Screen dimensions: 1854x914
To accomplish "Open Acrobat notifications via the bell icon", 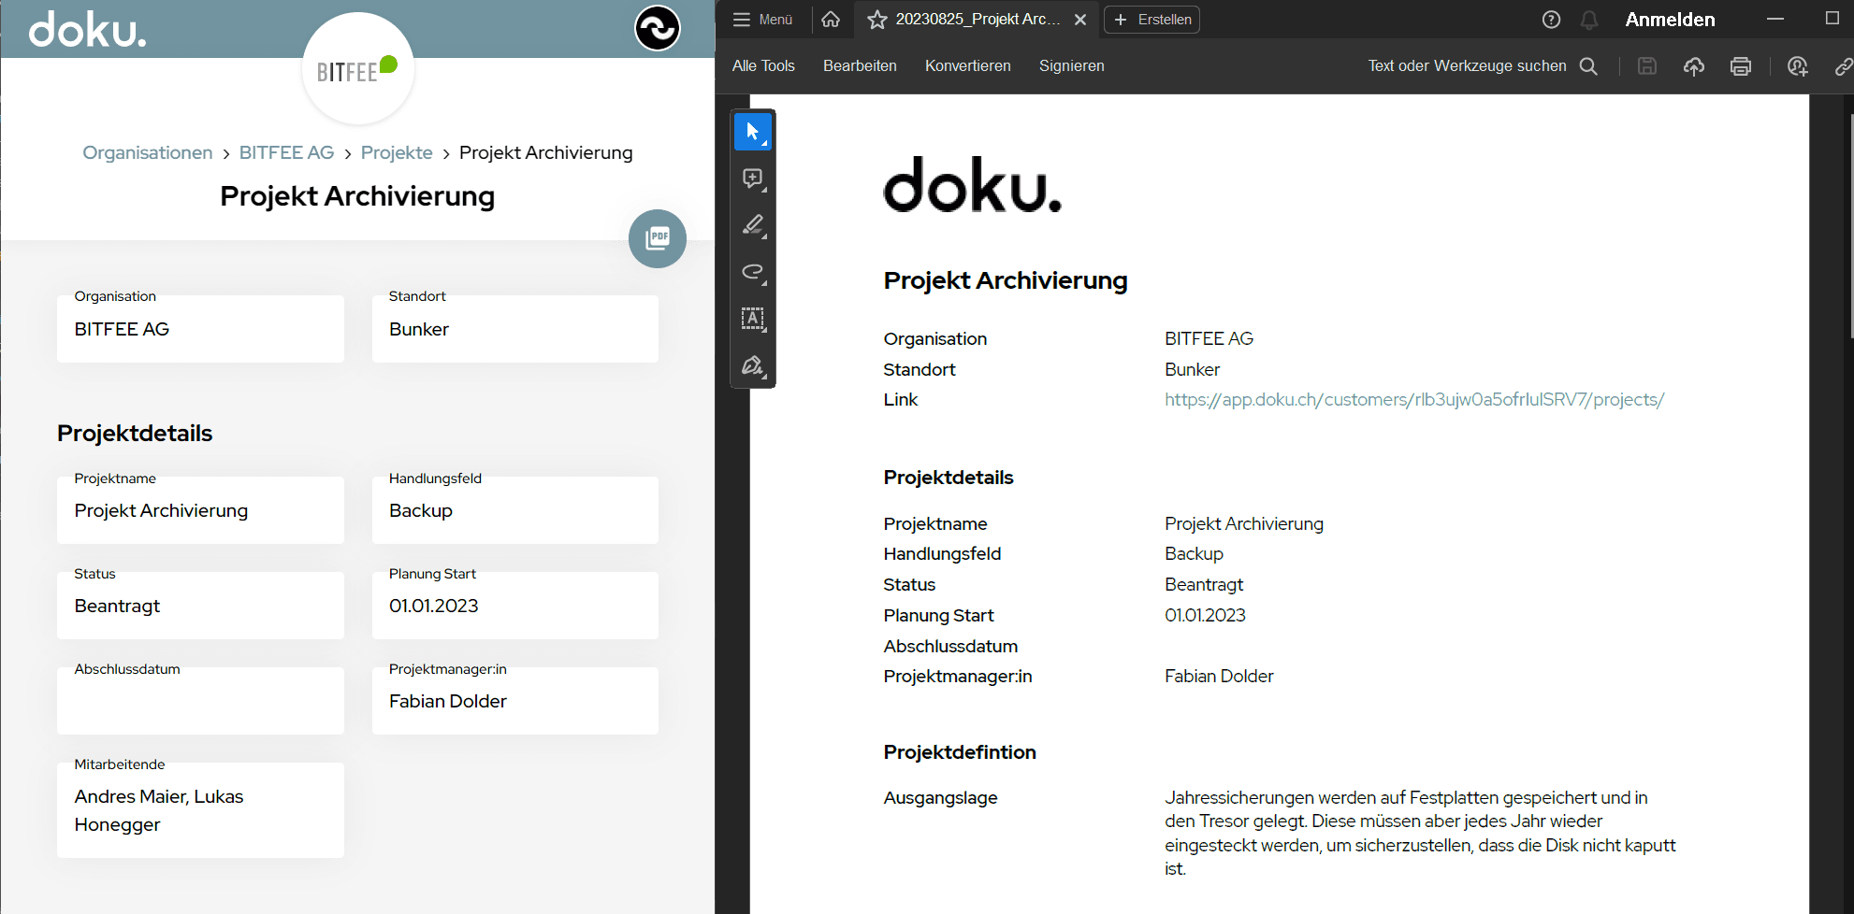I will (1588, 20).
